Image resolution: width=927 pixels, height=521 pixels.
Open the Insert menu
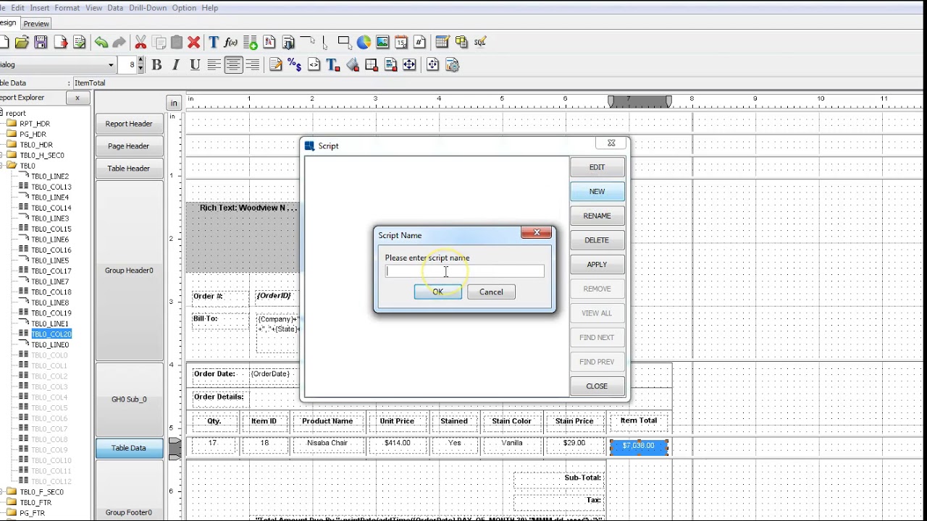[40, 8]
